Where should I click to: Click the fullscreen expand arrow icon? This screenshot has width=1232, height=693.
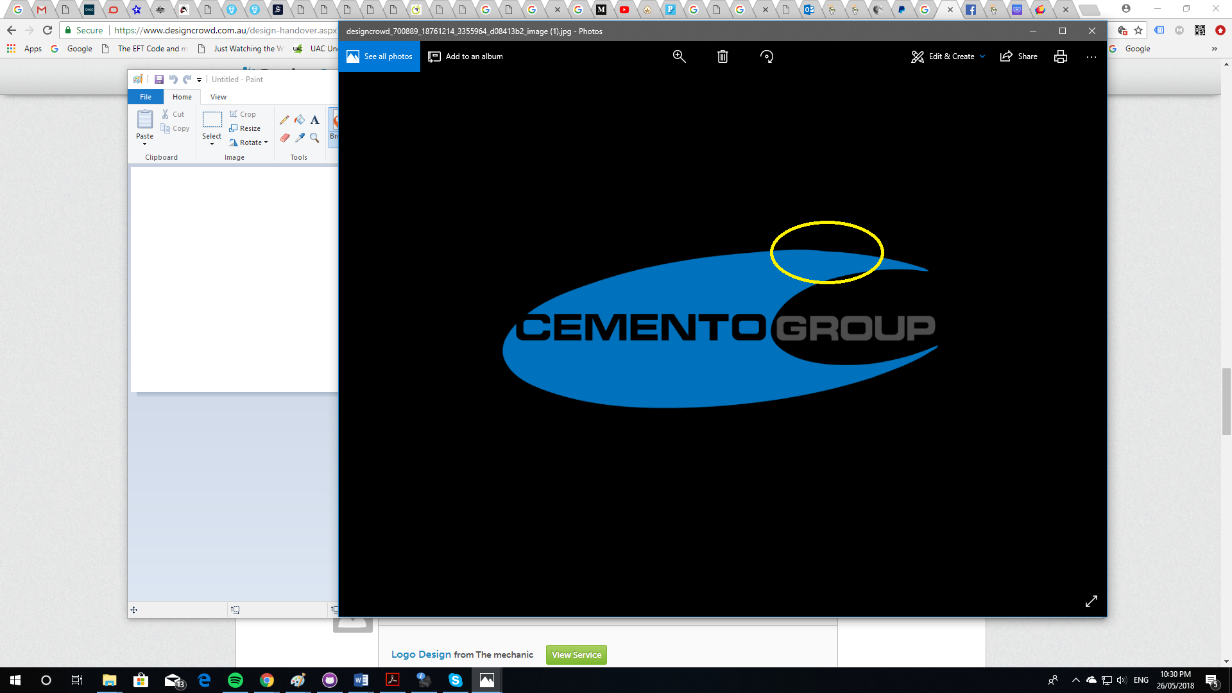pos(1091,601)
